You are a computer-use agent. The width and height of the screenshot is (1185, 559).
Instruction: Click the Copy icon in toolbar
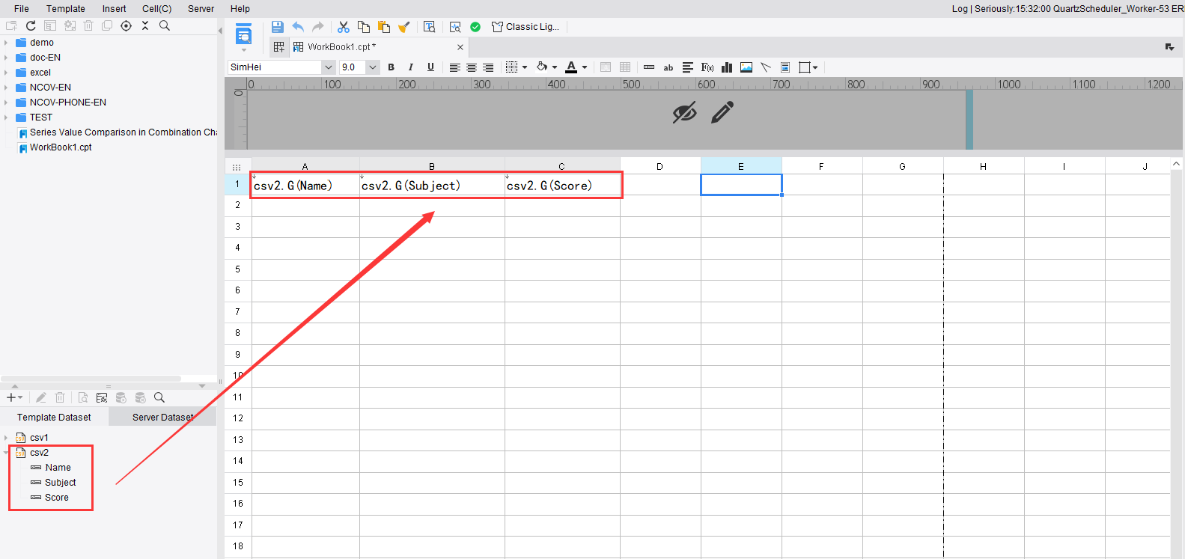364,27
